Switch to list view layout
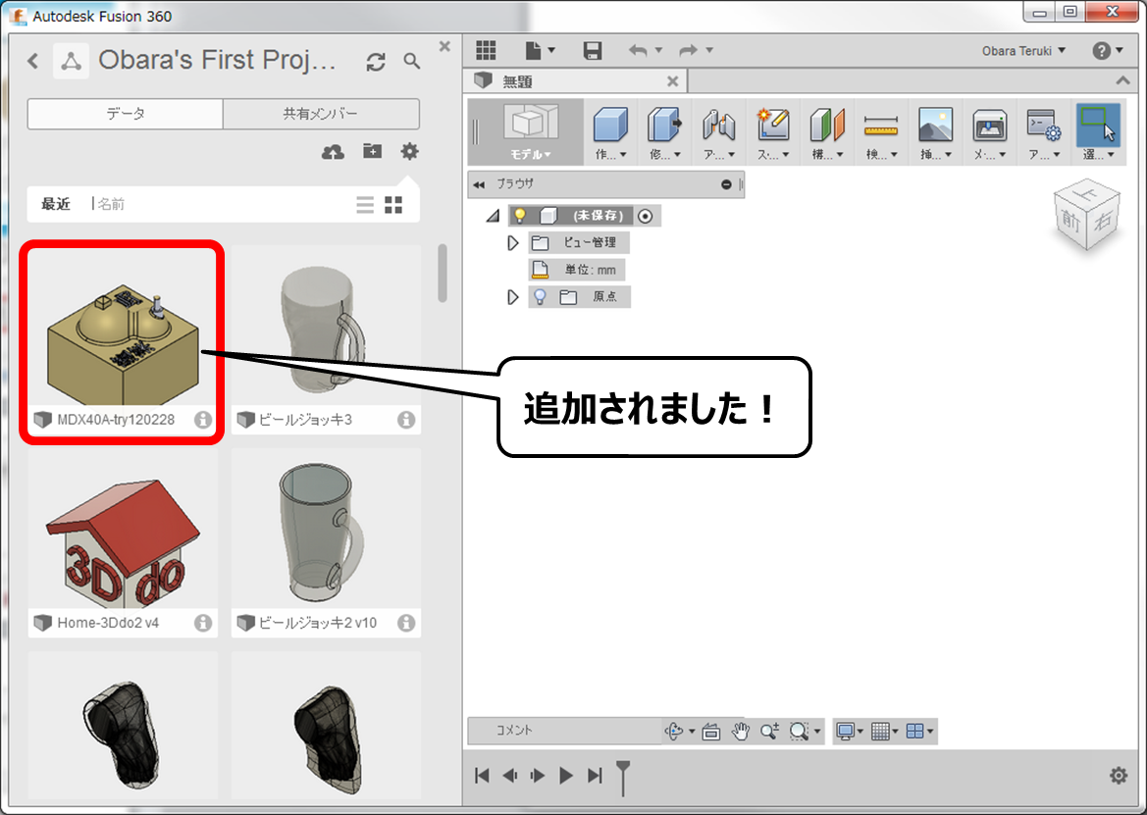 (x=365, y=205)
